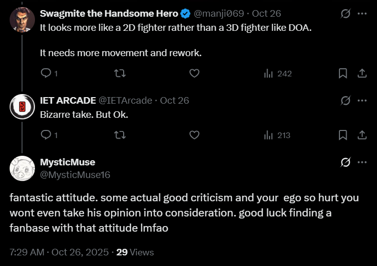Share Swagmite's tweet
Image resolution: width=377 pixels, height=266 pixels.
point(362,74)
